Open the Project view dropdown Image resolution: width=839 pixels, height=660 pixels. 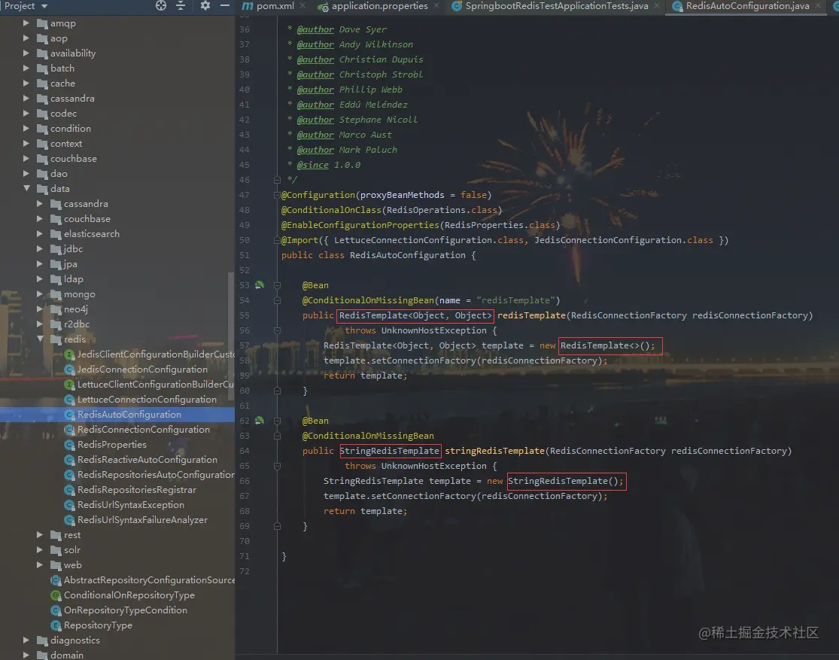click(26, 6)
